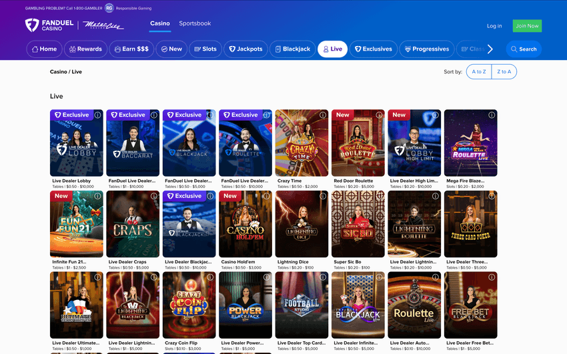567x354 pixels.
Task: Click info icon on Live Dealer Ultimate card
Action: pos(97,277)
